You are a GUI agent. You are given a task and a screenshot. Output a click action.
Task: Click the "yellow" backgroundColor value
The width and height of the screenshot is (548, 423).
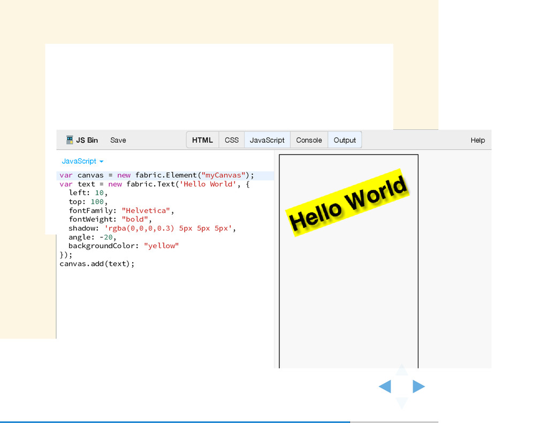162,245
